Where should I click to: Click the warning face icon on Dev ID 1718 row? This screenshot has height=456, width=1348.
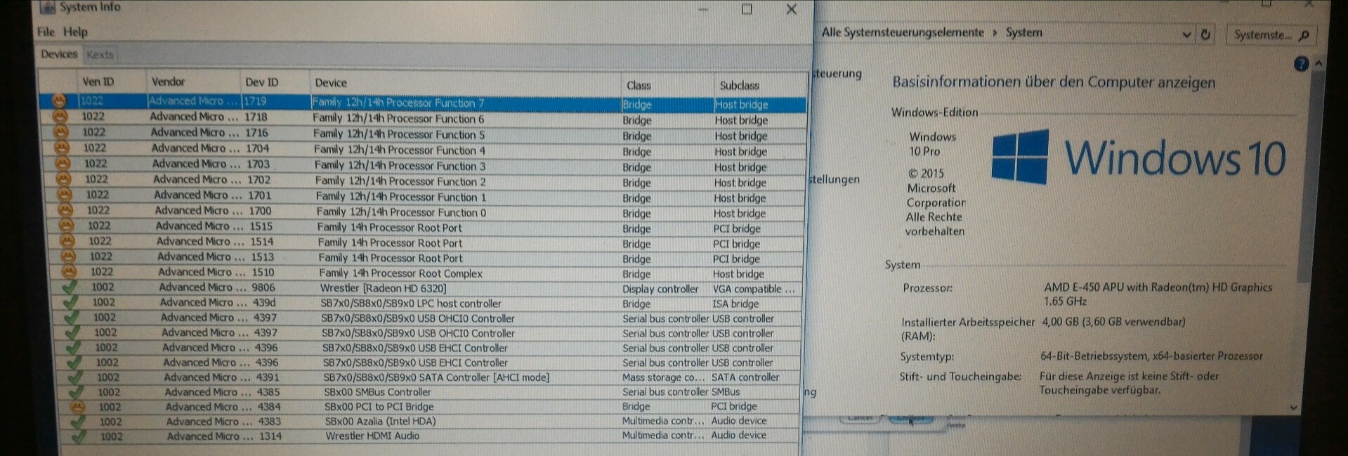tap(60, 117)
